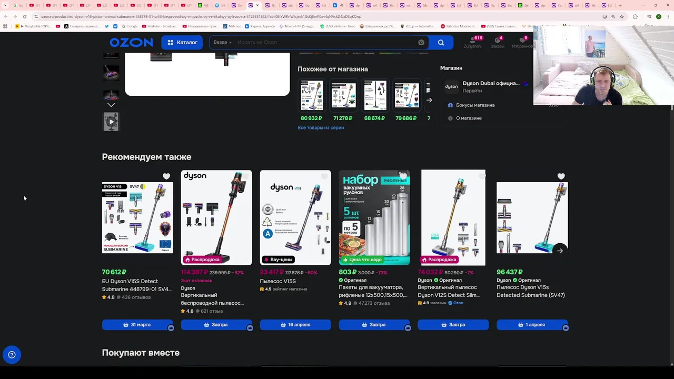This screenshot has width=674, height=379.
Task: Bookmark this page with the star icon
Action: 622,16
